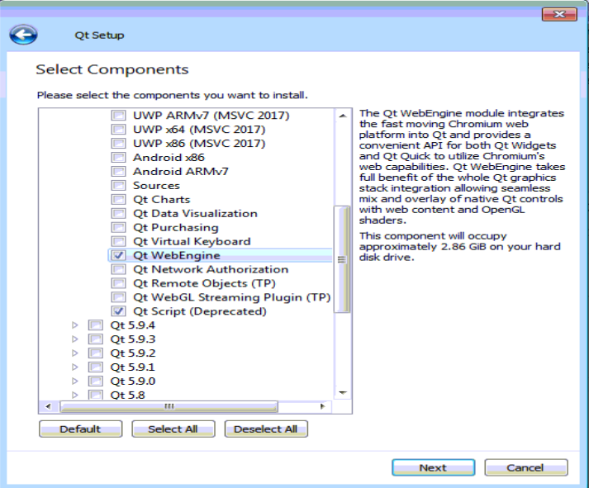Check the Android ARMv7 component

click(119, 172)
